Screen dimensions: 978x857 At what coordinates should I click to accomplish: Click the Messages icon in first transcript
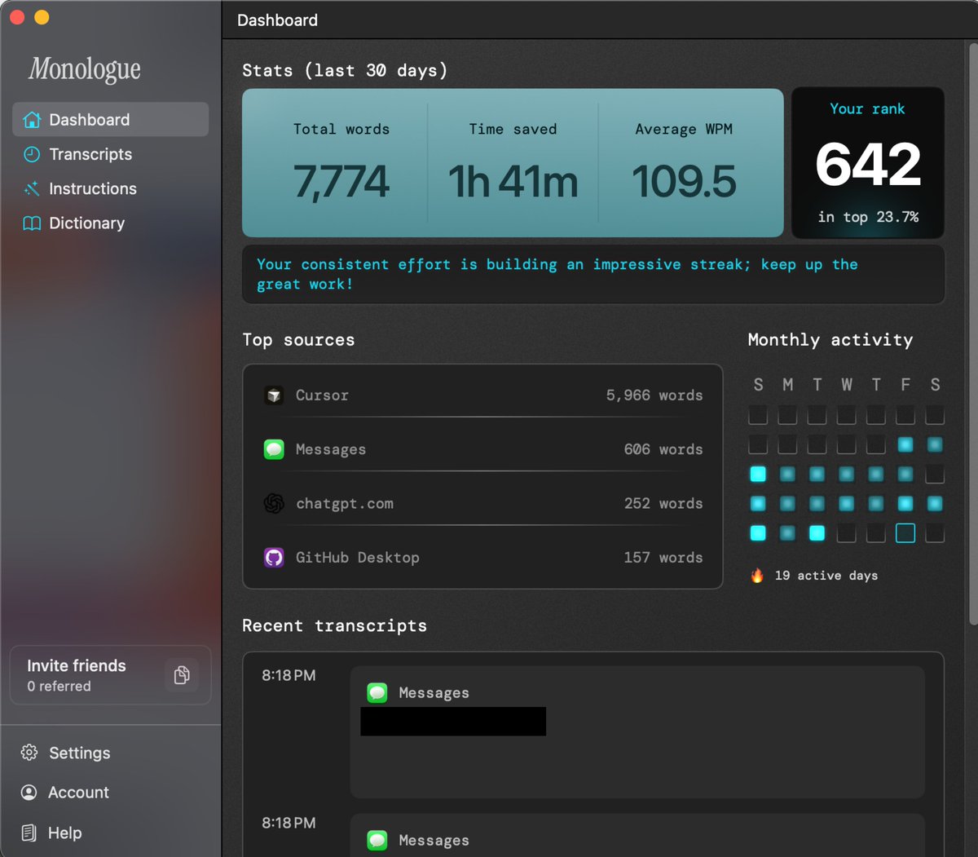click(377, 693)
